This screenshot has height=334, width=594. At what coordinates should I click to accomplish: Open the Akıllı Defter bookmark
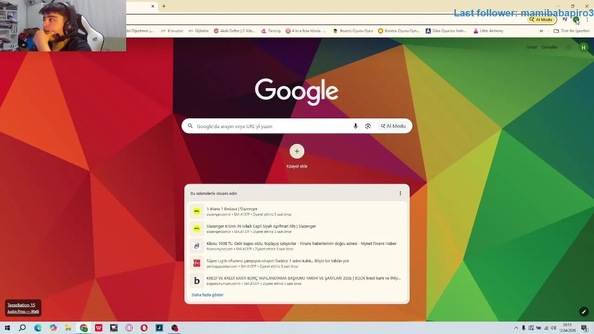coord(234,31)
